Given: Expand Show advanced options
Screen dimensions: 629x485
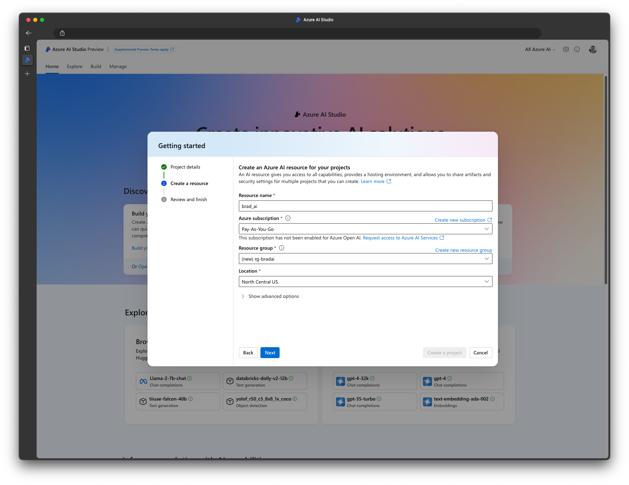Looking at the screenshot, I should tap(270, 296).
